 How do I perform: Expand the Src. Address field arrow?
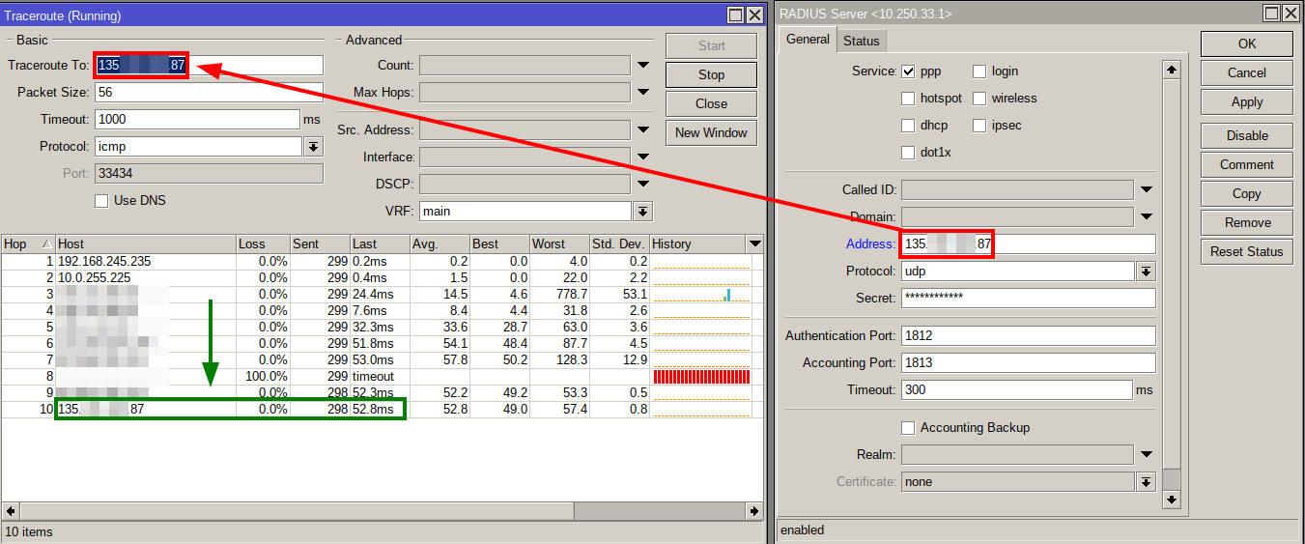(644, 130)
